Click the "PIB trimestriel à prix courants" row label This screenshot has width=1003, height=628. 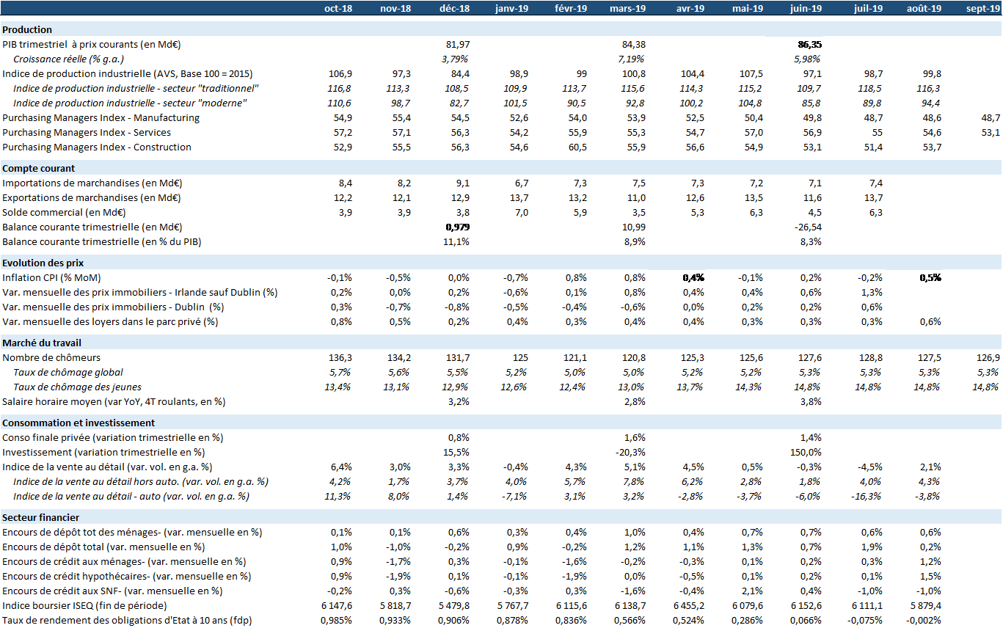coord(92,45)
